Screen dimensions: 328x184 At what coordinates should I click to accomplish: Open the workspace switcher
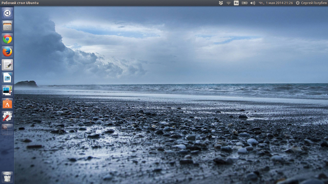pos(7,129)
